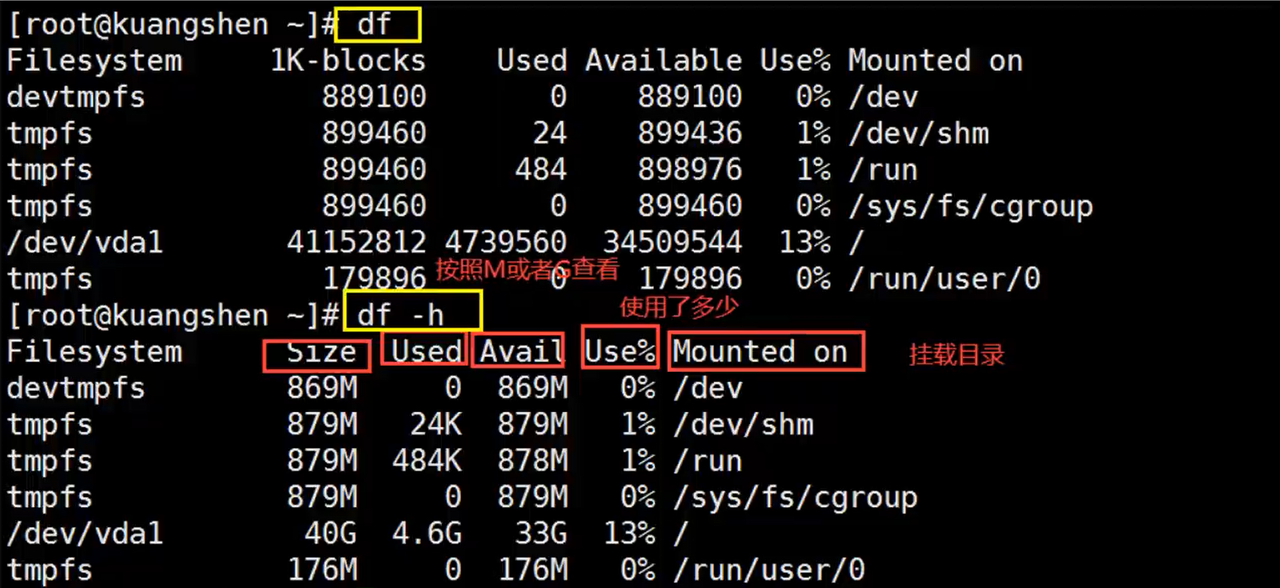Click the shell prompt before 'df -h'
The width and height of the screenshot is (1280, 588).
coord(172,315)
